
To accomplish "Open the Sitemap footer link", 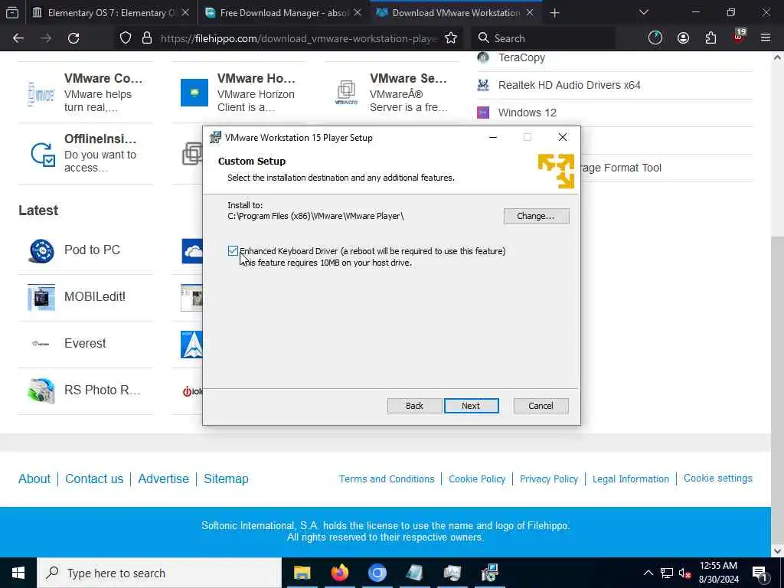I will coord(226,479).
